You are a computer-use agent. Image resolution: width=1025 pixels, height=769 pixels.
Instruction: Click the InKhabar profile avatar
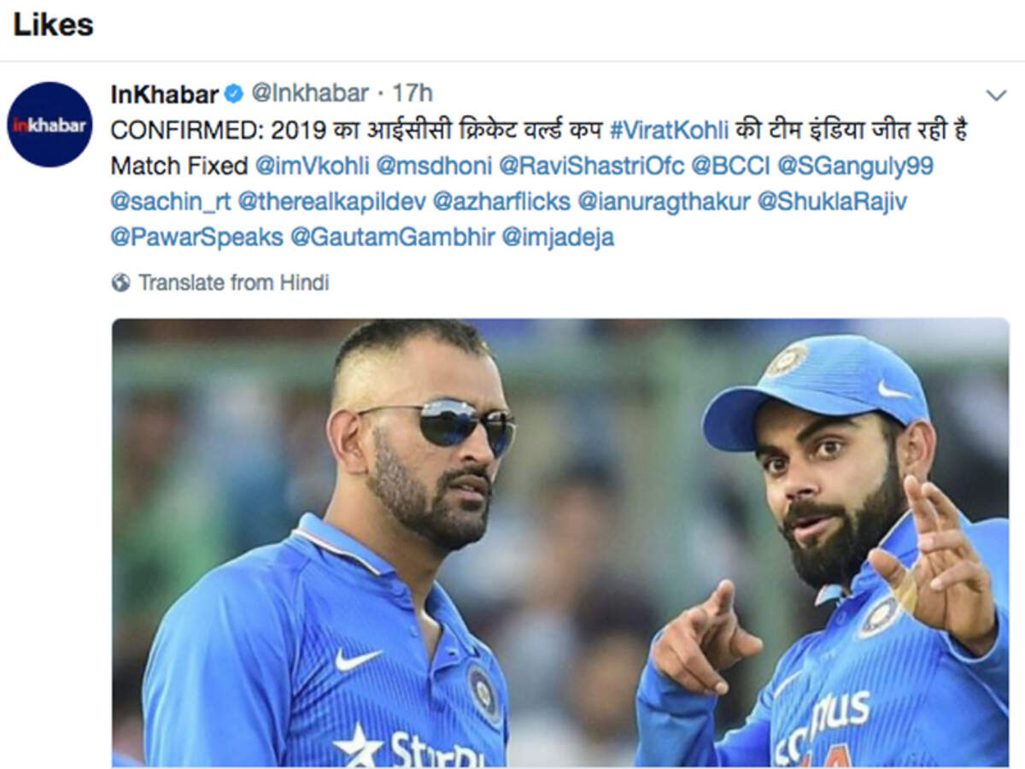pyautogui.click(x=50, y=125)
